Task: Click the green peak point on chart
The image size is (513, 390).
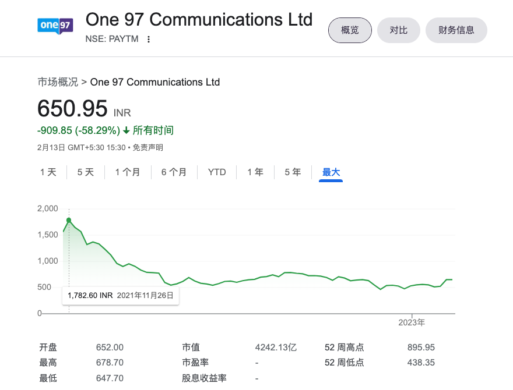Action: pos(69,220)
